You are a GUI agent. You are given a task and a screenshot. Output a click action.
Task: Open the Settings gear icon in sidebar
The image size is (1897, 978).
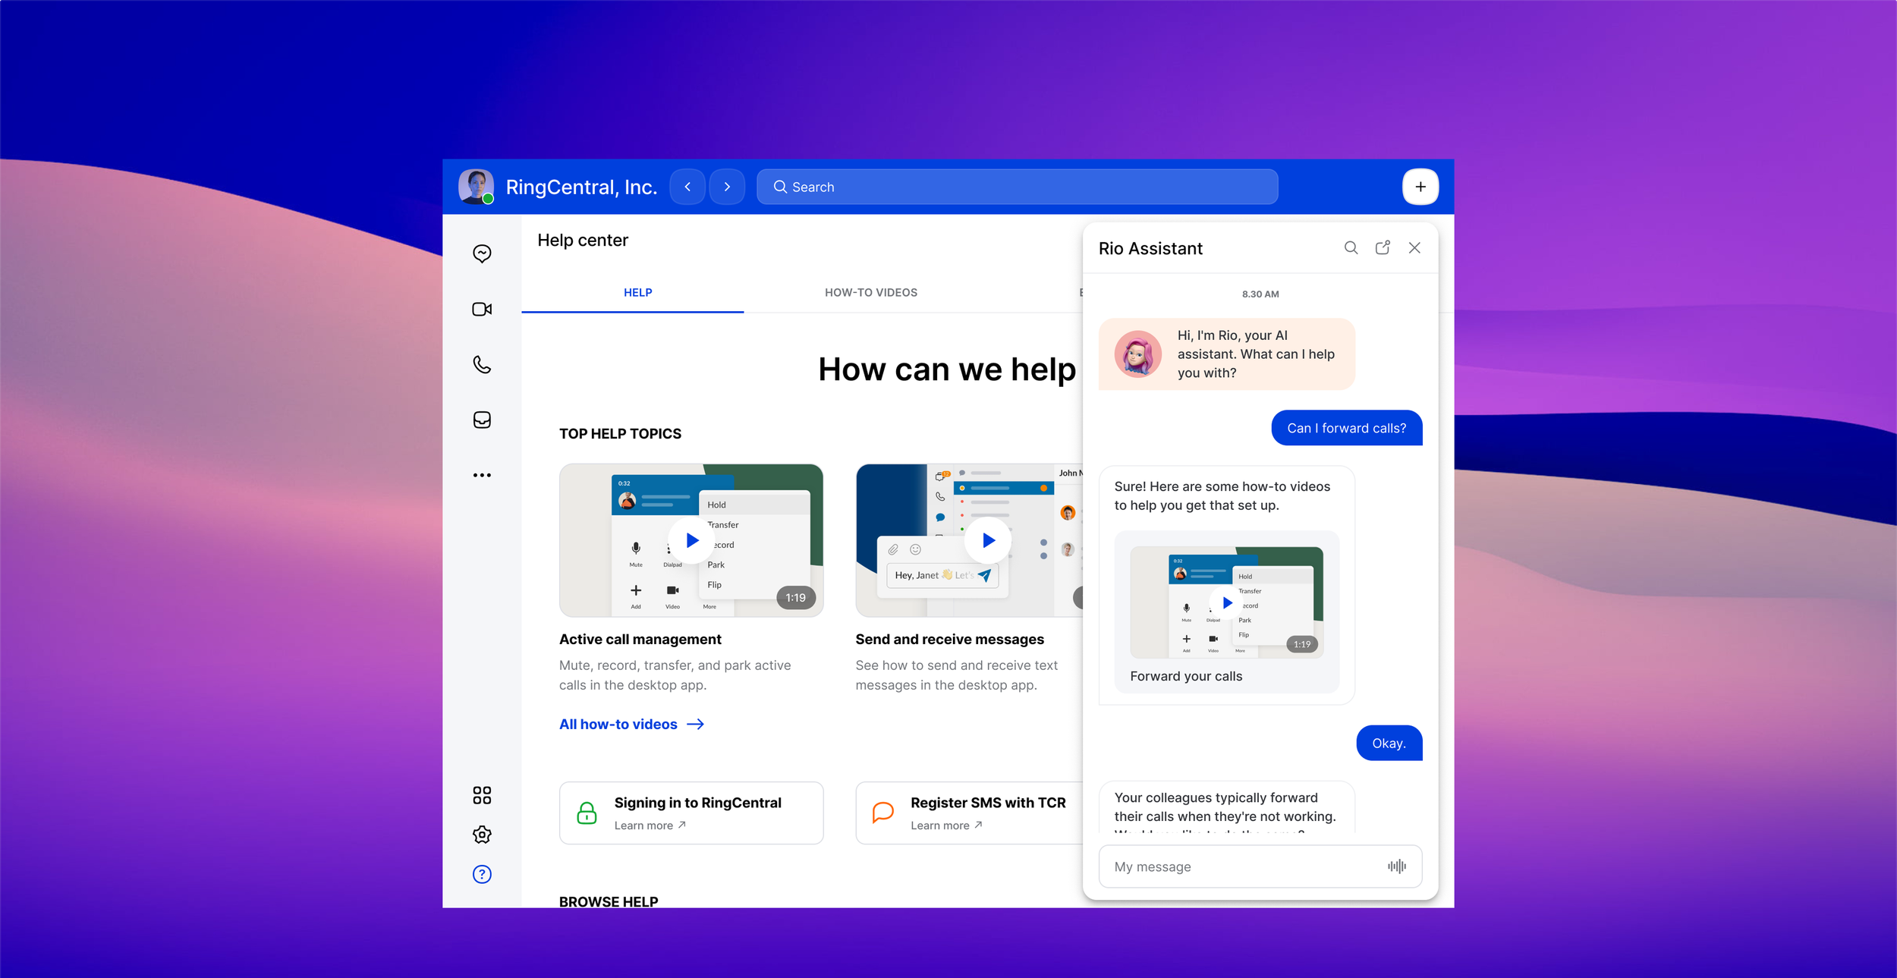[x=482, y=835]
